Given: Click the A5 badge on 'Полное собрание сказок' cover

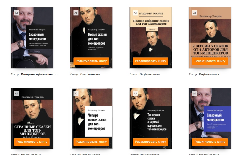Looking at the screenshot, I should (135, 13).
